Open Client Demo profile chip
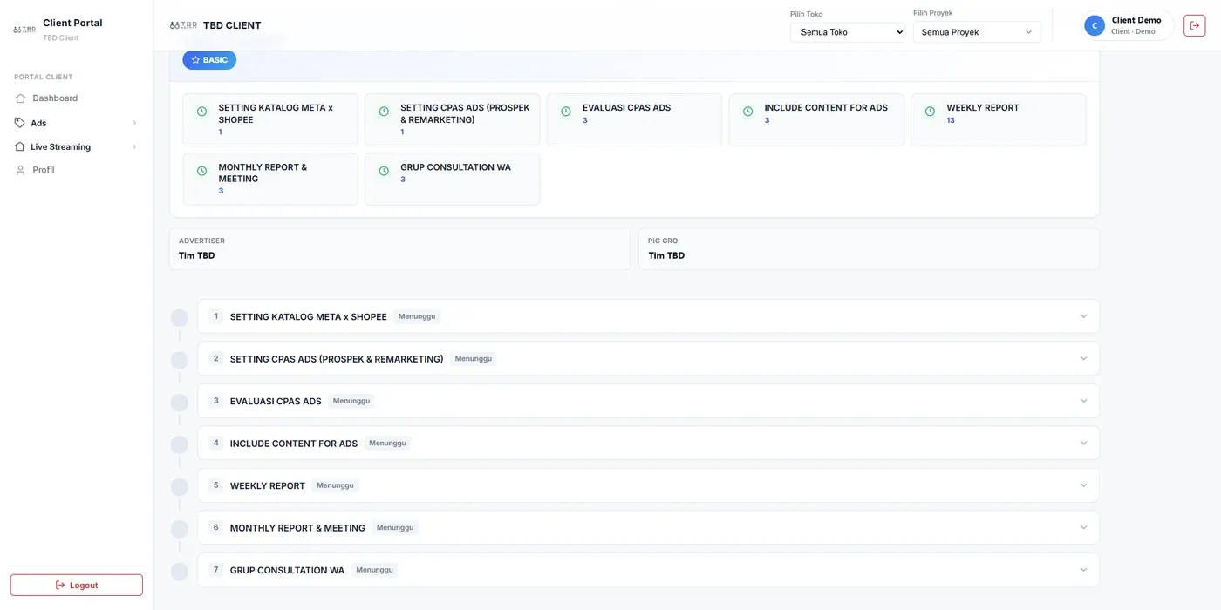 [1127, 26]
